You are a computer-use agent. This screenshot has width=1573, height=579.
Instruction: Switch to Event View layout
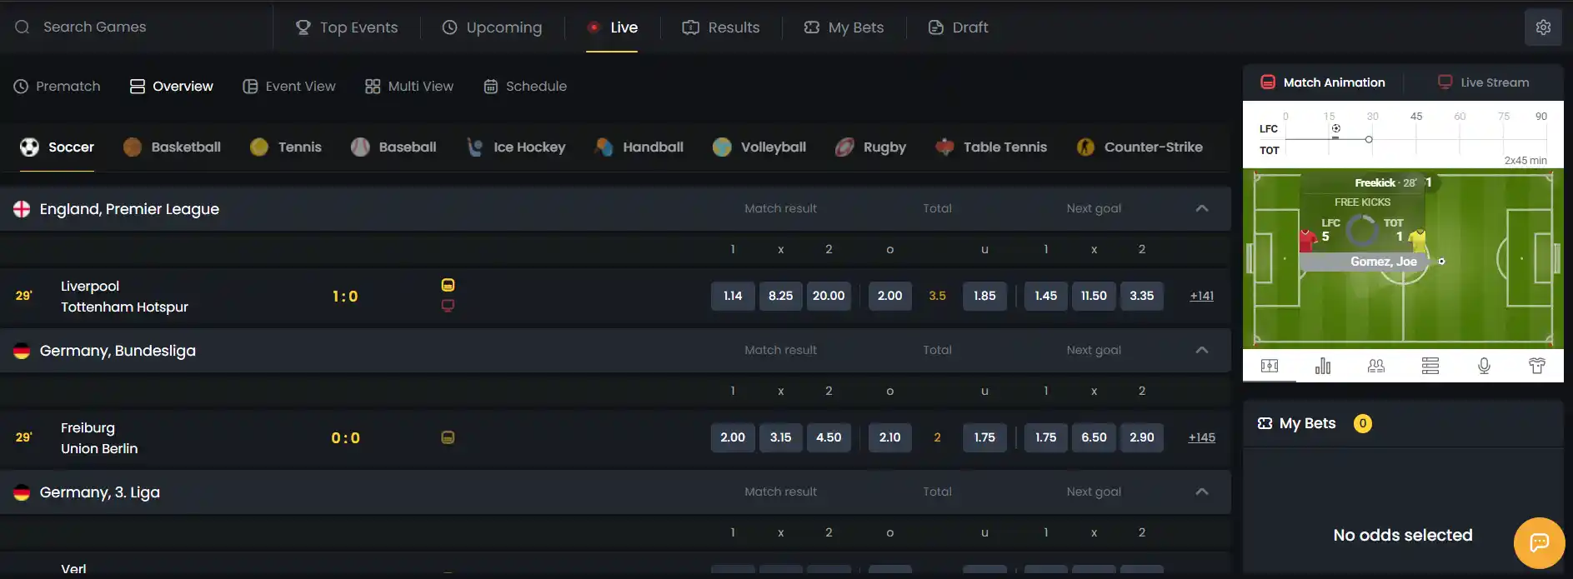(x=289, y=86)
